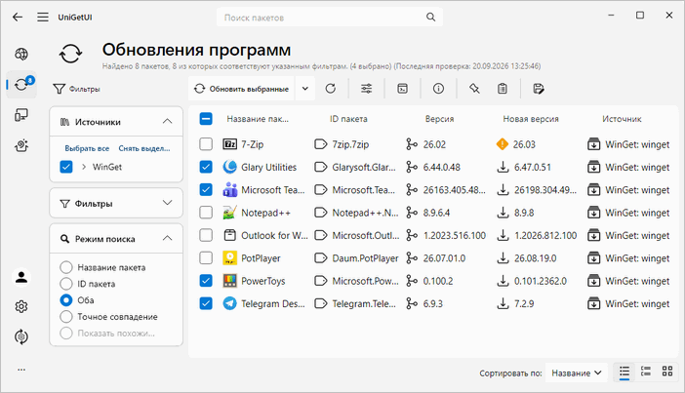This screenshot has height=393, width=685.
Task: Go back with the back arrow
Action: pyautogui.click(x=18, y=17)
